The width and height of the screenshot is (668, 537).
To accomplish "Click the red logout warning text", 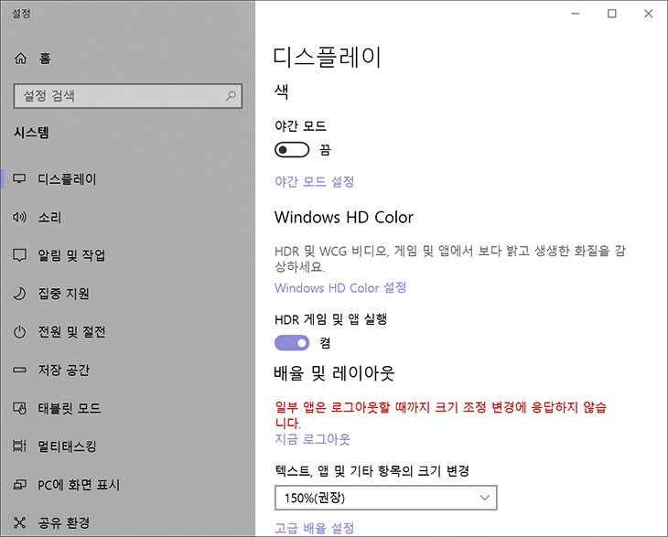I will point(440,414).
